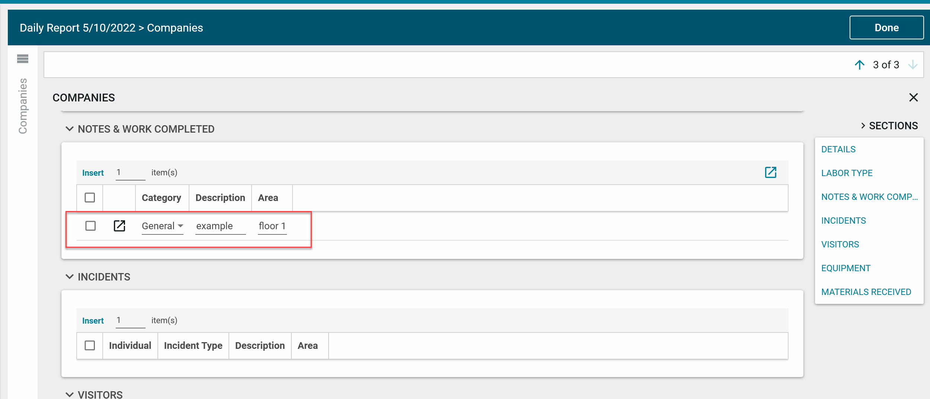
Task: Edit the floor 1 area field
Action: point(272,226)
